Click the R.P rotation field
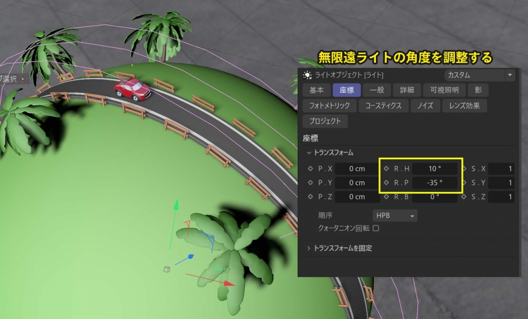528x319 pixels. coord(434,183)
